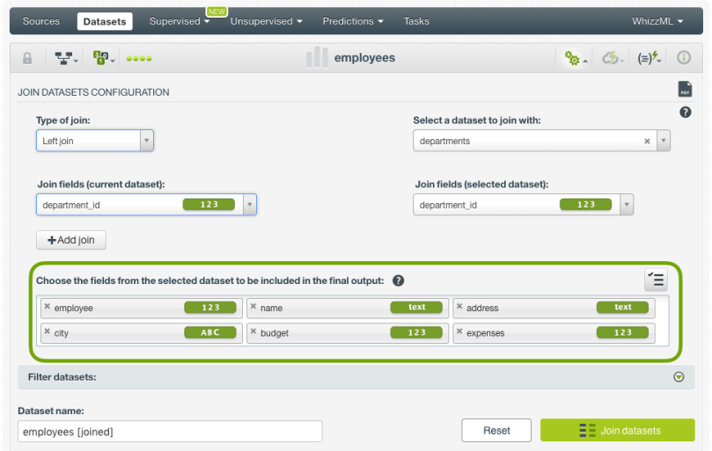The height and width of the screenshot is (451, 712).
Task: Download the PDF document icon
Action: (x=685, y=89)
